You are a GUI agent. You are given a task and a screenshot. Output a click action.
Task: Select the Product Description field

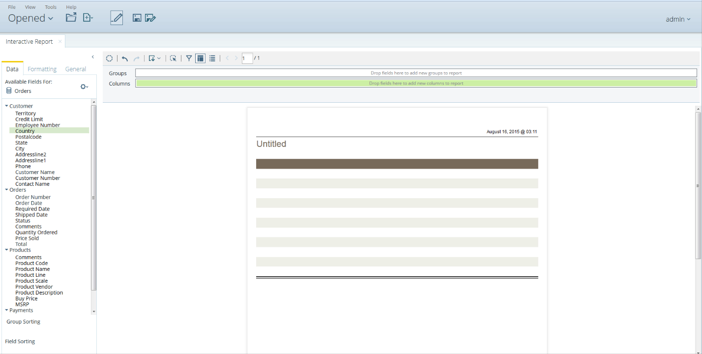coord(39,293)
